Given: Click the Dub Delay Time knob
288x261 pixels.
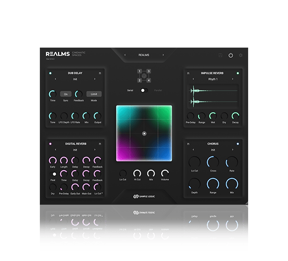Looking at the screenshot, I should (53, 94).
